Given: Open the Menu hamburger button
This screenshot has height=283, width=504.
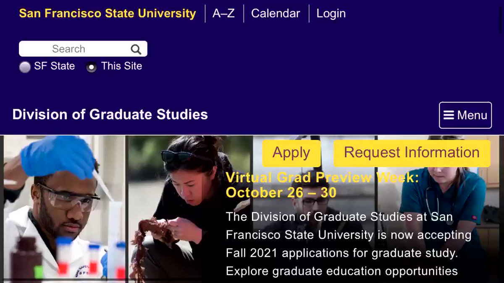Looking at the screenshot, I should pyautogui.click(x=465, y=115).
